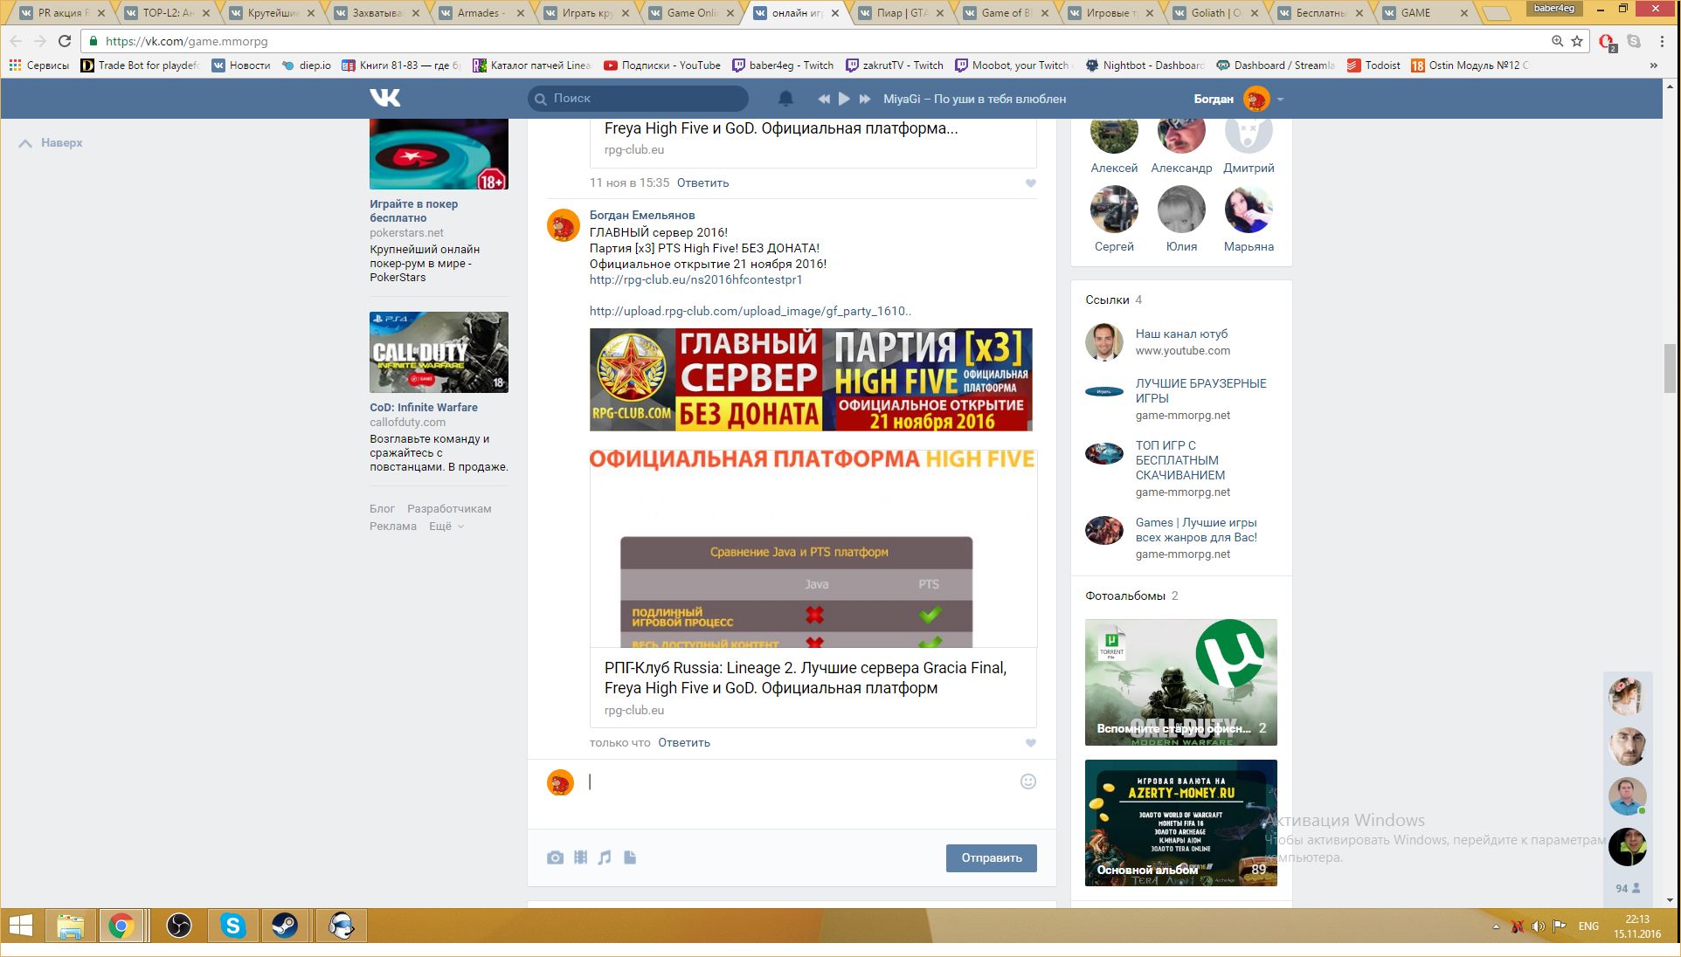Click play button in VK header player
This screenshot has width=1681, height=957.
pyautogui.click(x=844, y=99)
